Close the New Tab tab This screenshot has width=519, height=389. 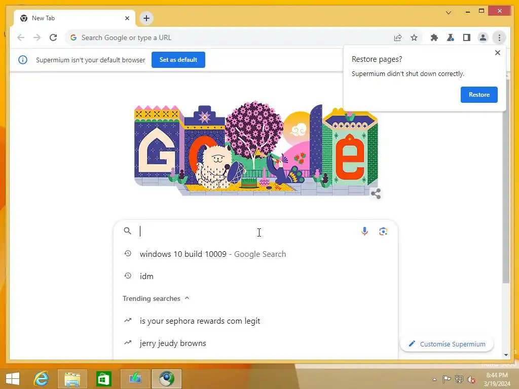point(127,18)
